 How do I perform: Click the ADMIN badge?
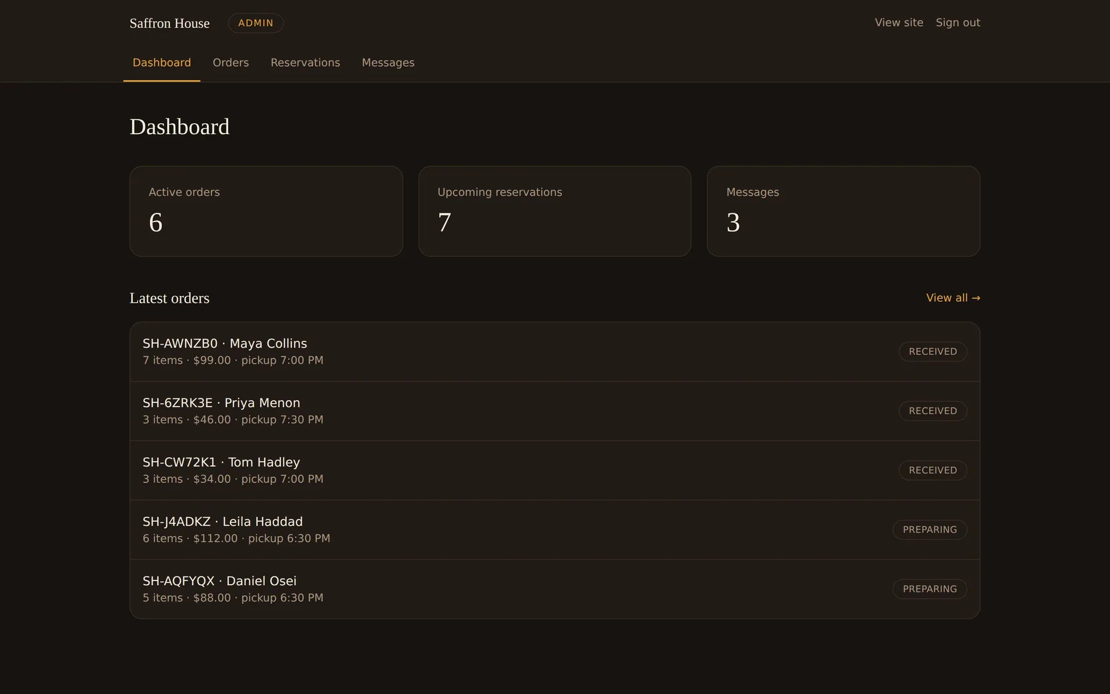point(256,23)
